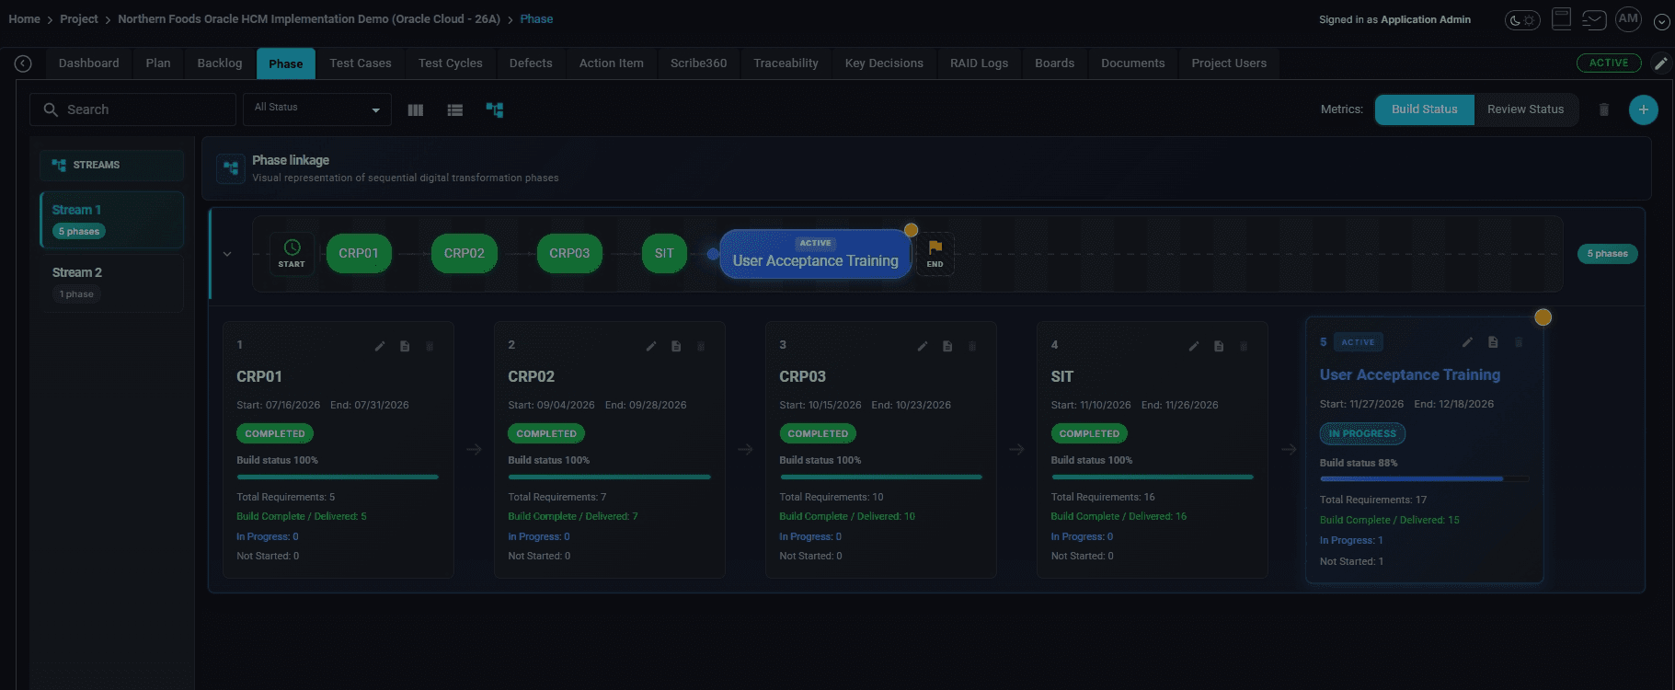Click the END flag node
The width and height of the screenshot is (1675, 690).
935,254
